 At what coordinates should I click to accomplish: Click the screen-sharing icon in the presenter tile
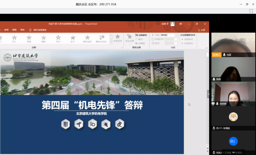point(213,103)
